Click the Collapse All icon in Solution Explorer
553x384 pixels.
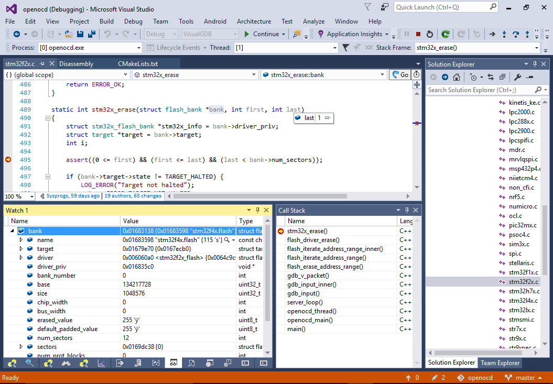coord(502,77)
